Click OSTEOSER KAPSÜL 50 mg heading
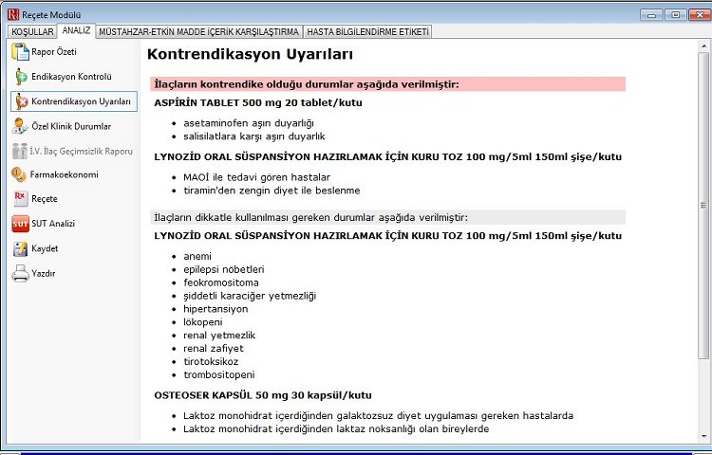This screenshot has height=455, width=712. 263,395
